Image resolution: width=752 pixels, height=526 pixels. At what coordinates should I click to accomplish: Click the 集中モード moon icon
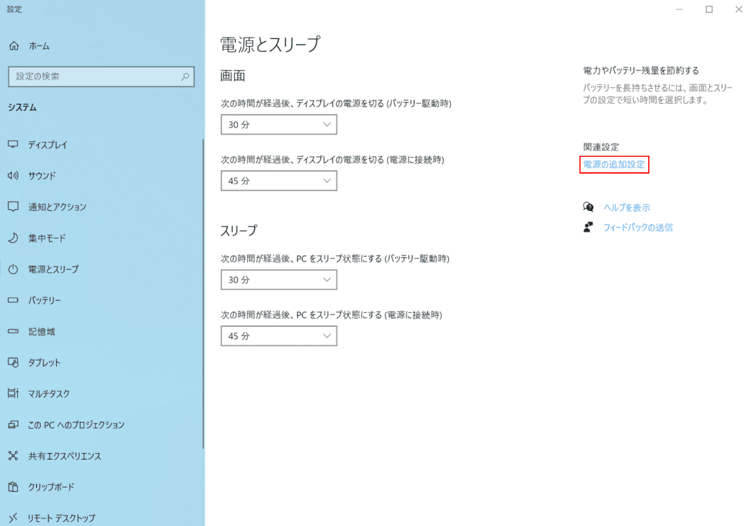point(13,238)
